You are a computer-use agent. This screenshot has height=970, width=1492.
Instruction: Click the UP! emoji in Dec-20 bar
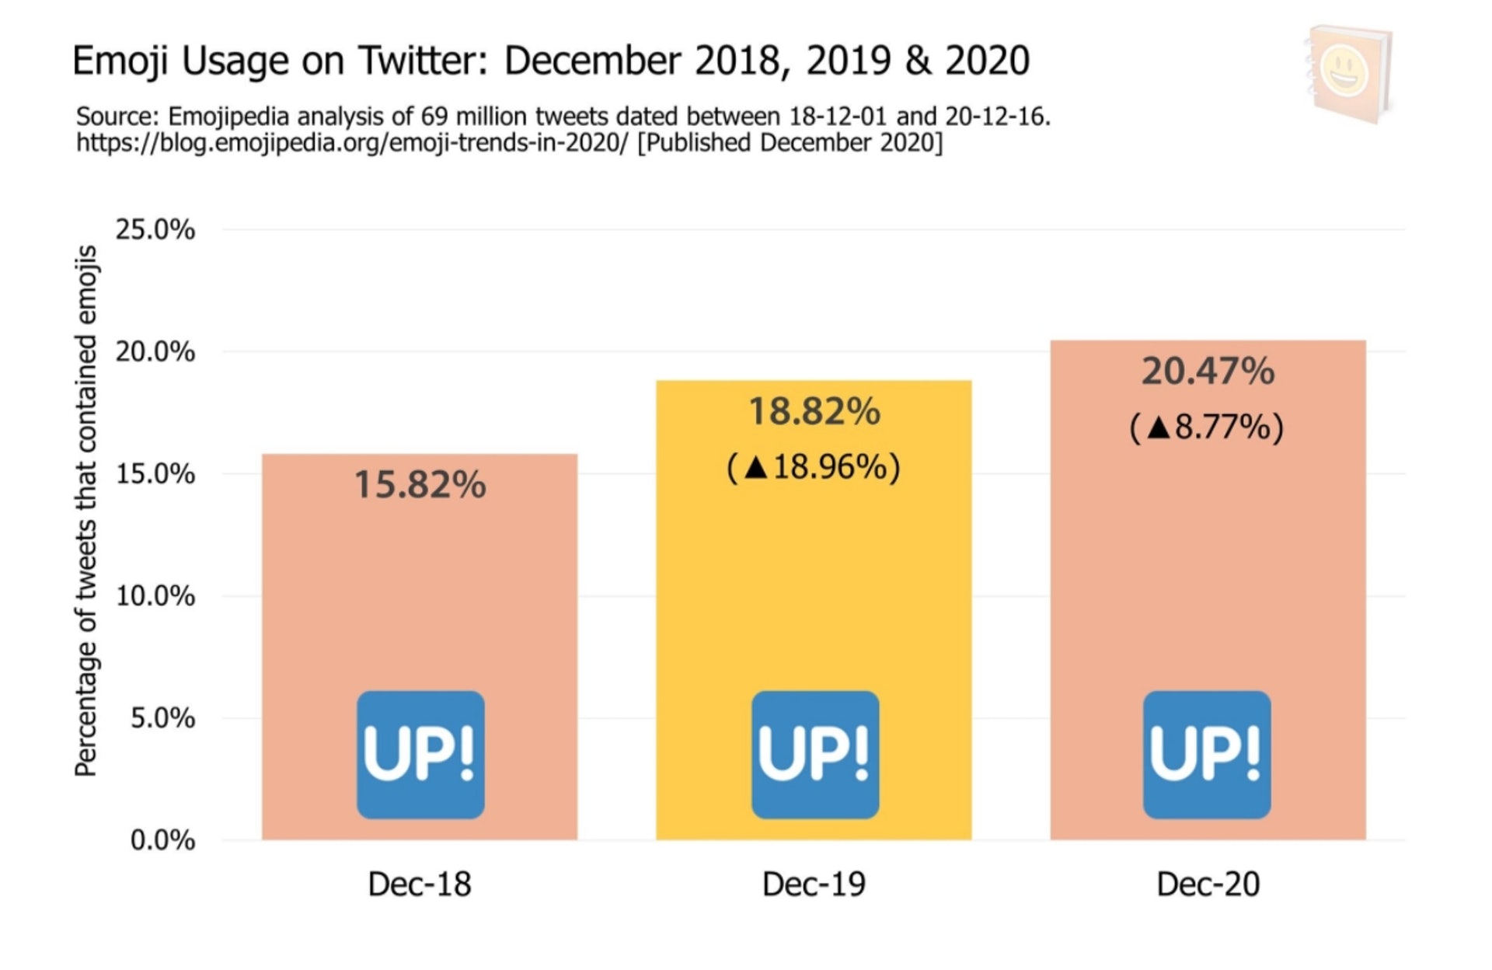point(1207,755)
